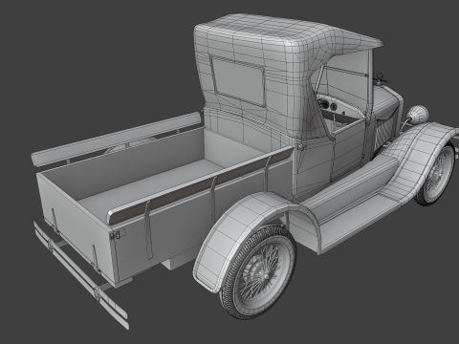Click the detached side rail board
The image size is (459, 344).
(117, 140)
